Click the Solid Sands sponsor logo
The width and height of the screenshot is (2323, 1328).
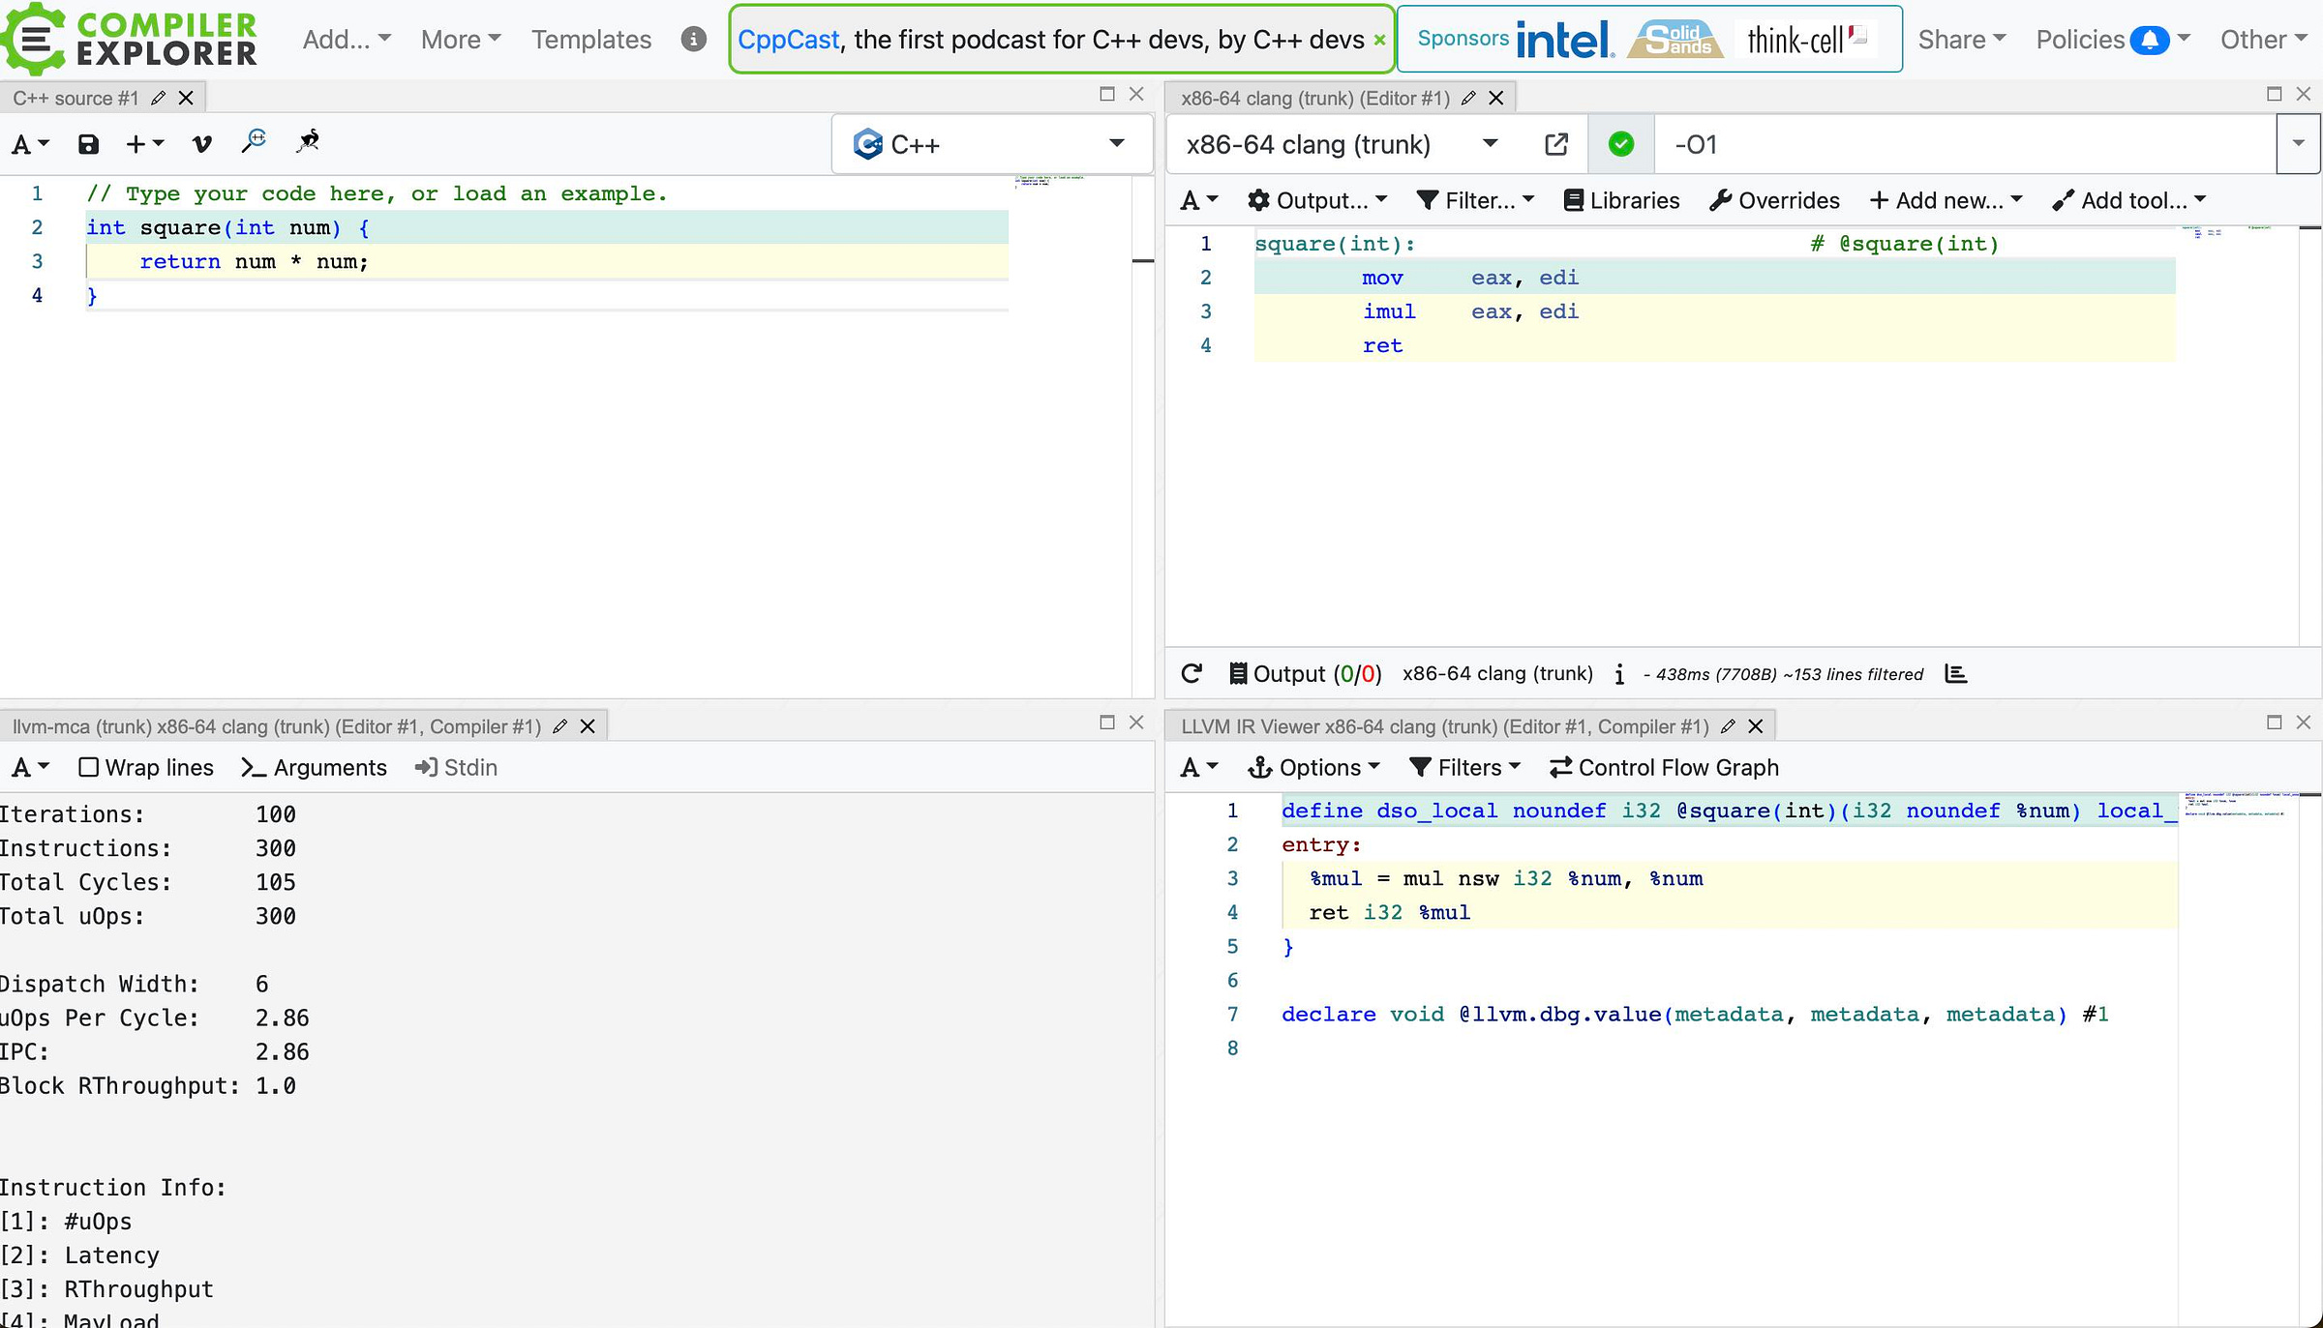pyautogui.click(x=1675, y=40)
